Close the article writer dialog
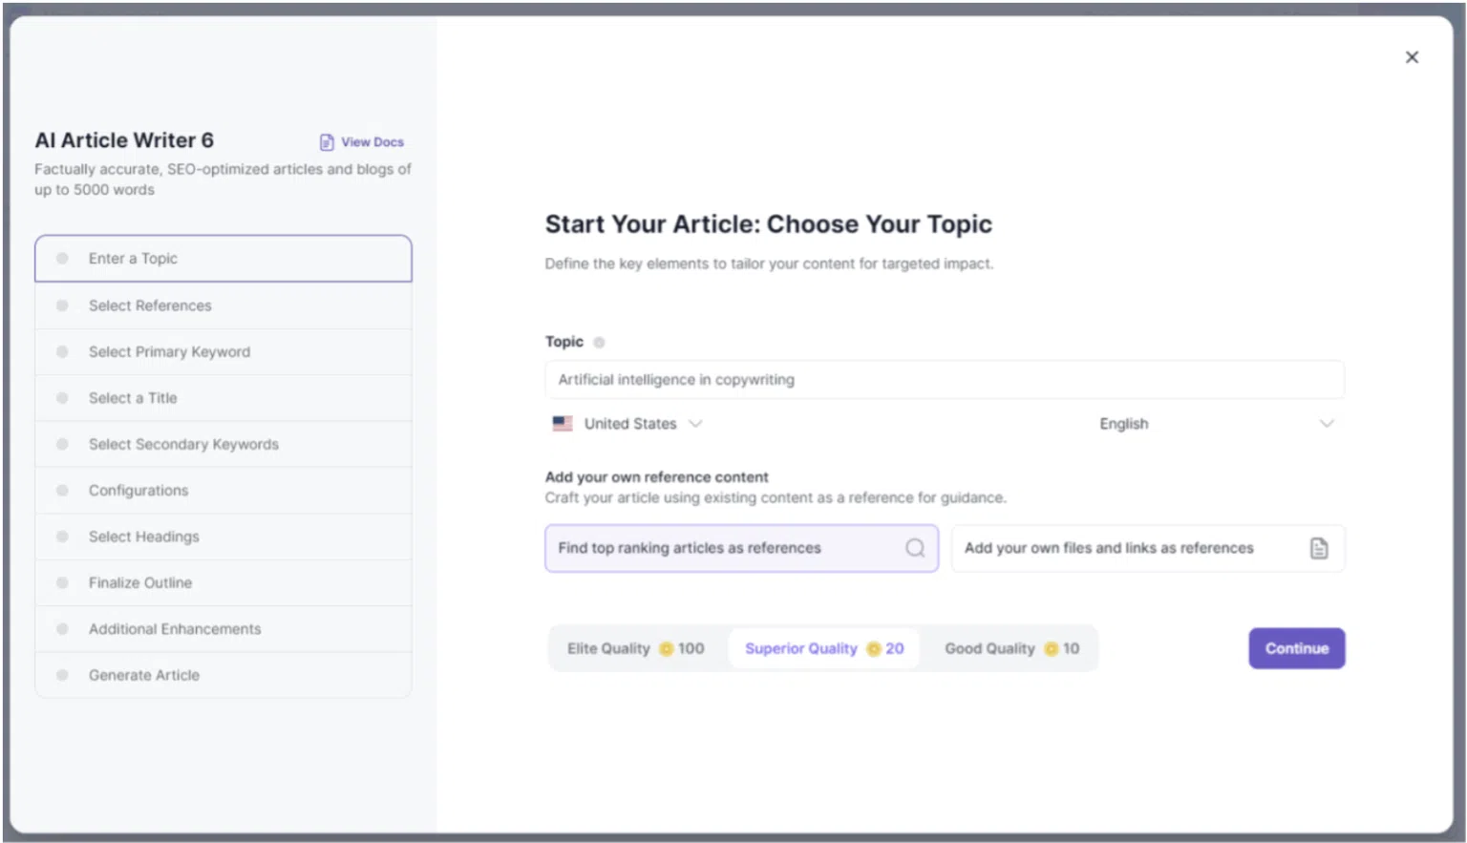The height and width of the screenshot is (843, 1467). [1412, 57]
